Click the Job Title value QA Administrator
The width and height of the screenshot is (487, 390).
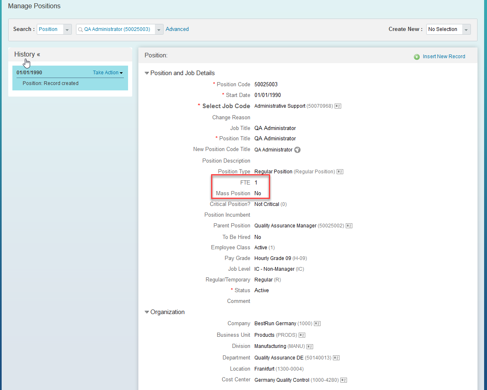coord(275,128)
